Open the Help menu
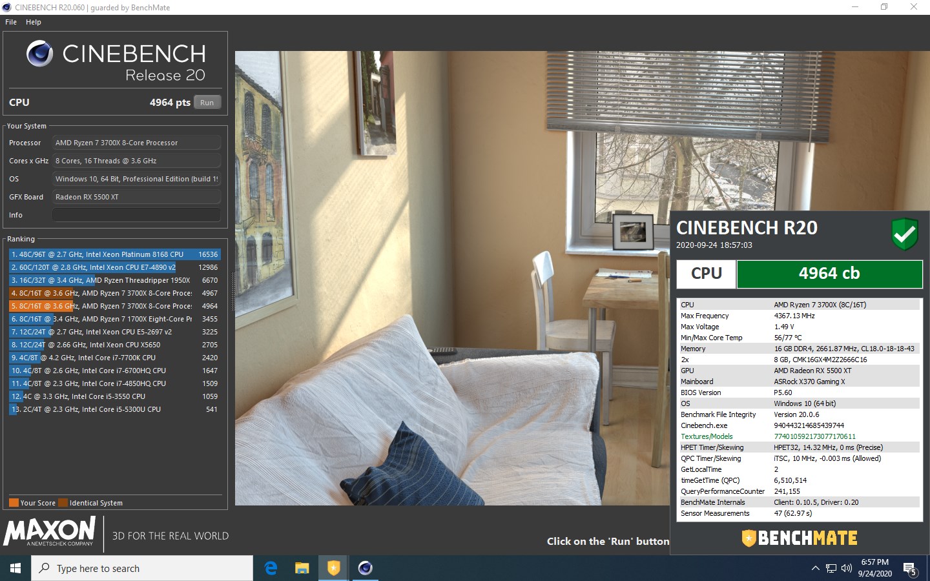This screenshot has height=581, width=930. (34, 22)
